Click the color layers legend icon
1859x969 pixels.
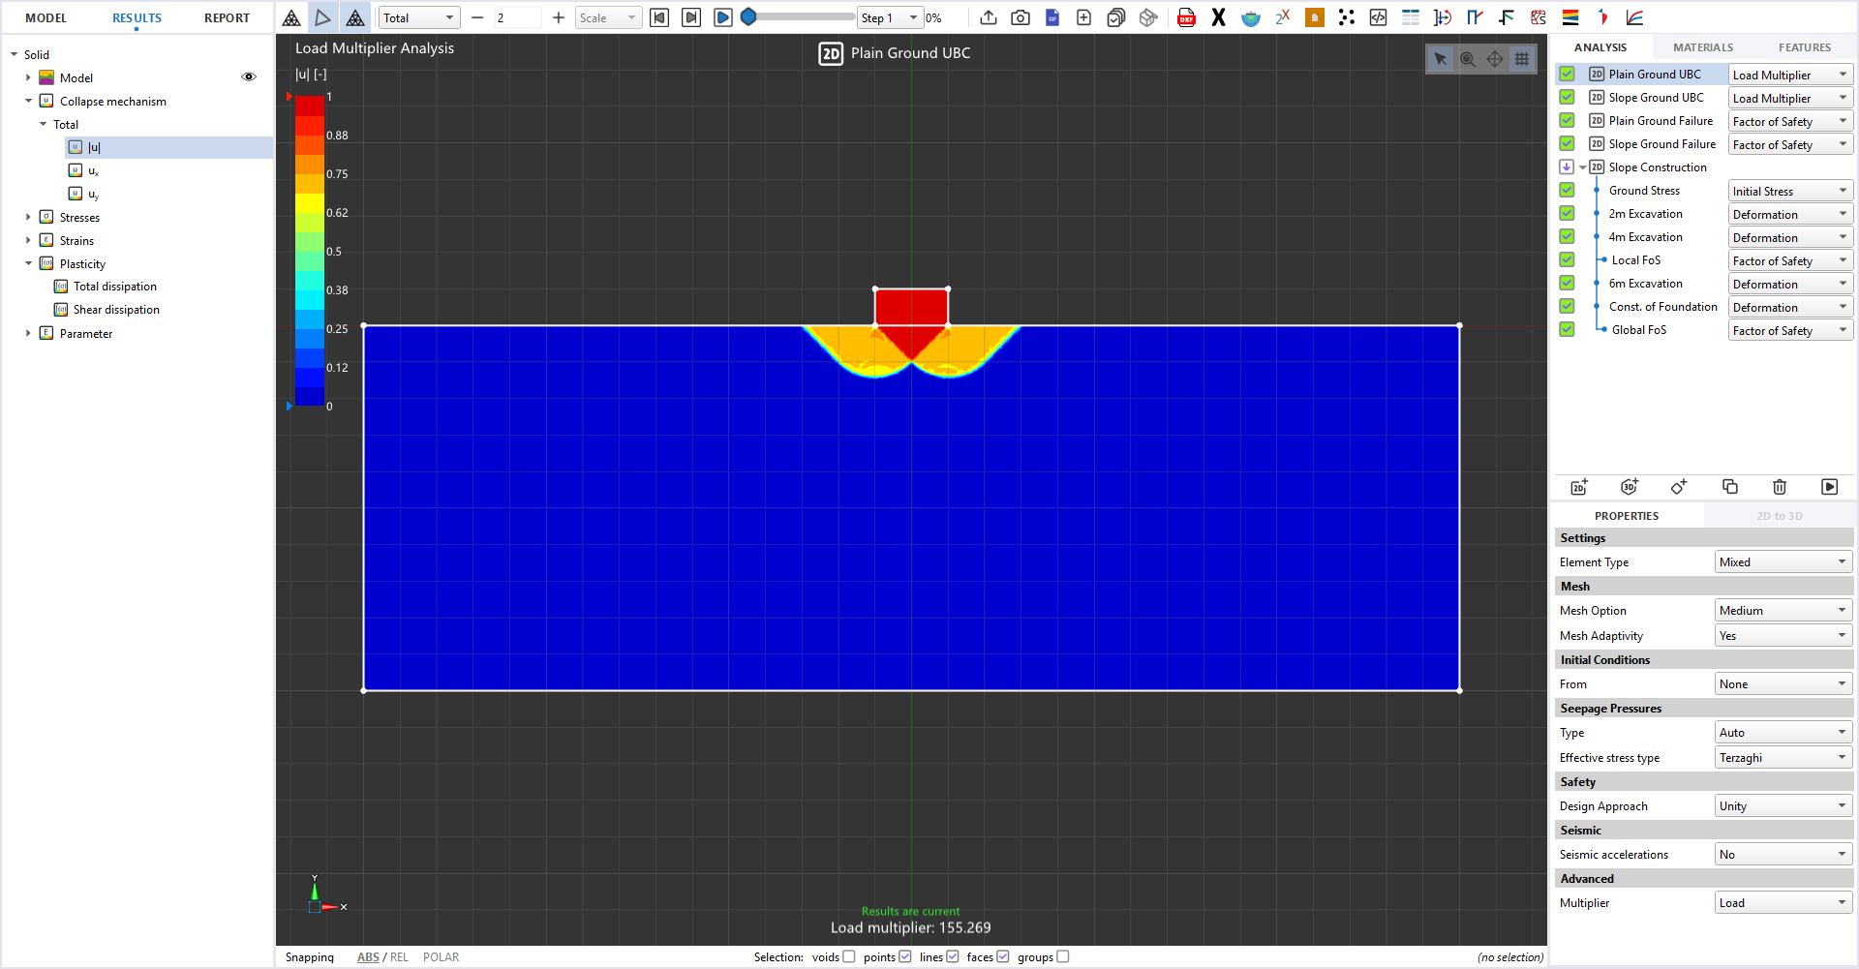[x=1570, y=17]
